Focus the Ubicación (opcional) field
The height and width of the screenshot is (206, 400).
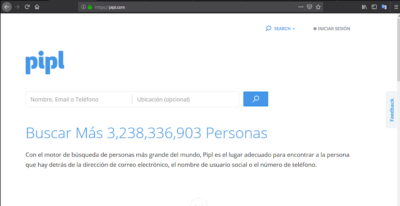coord(185,99)
